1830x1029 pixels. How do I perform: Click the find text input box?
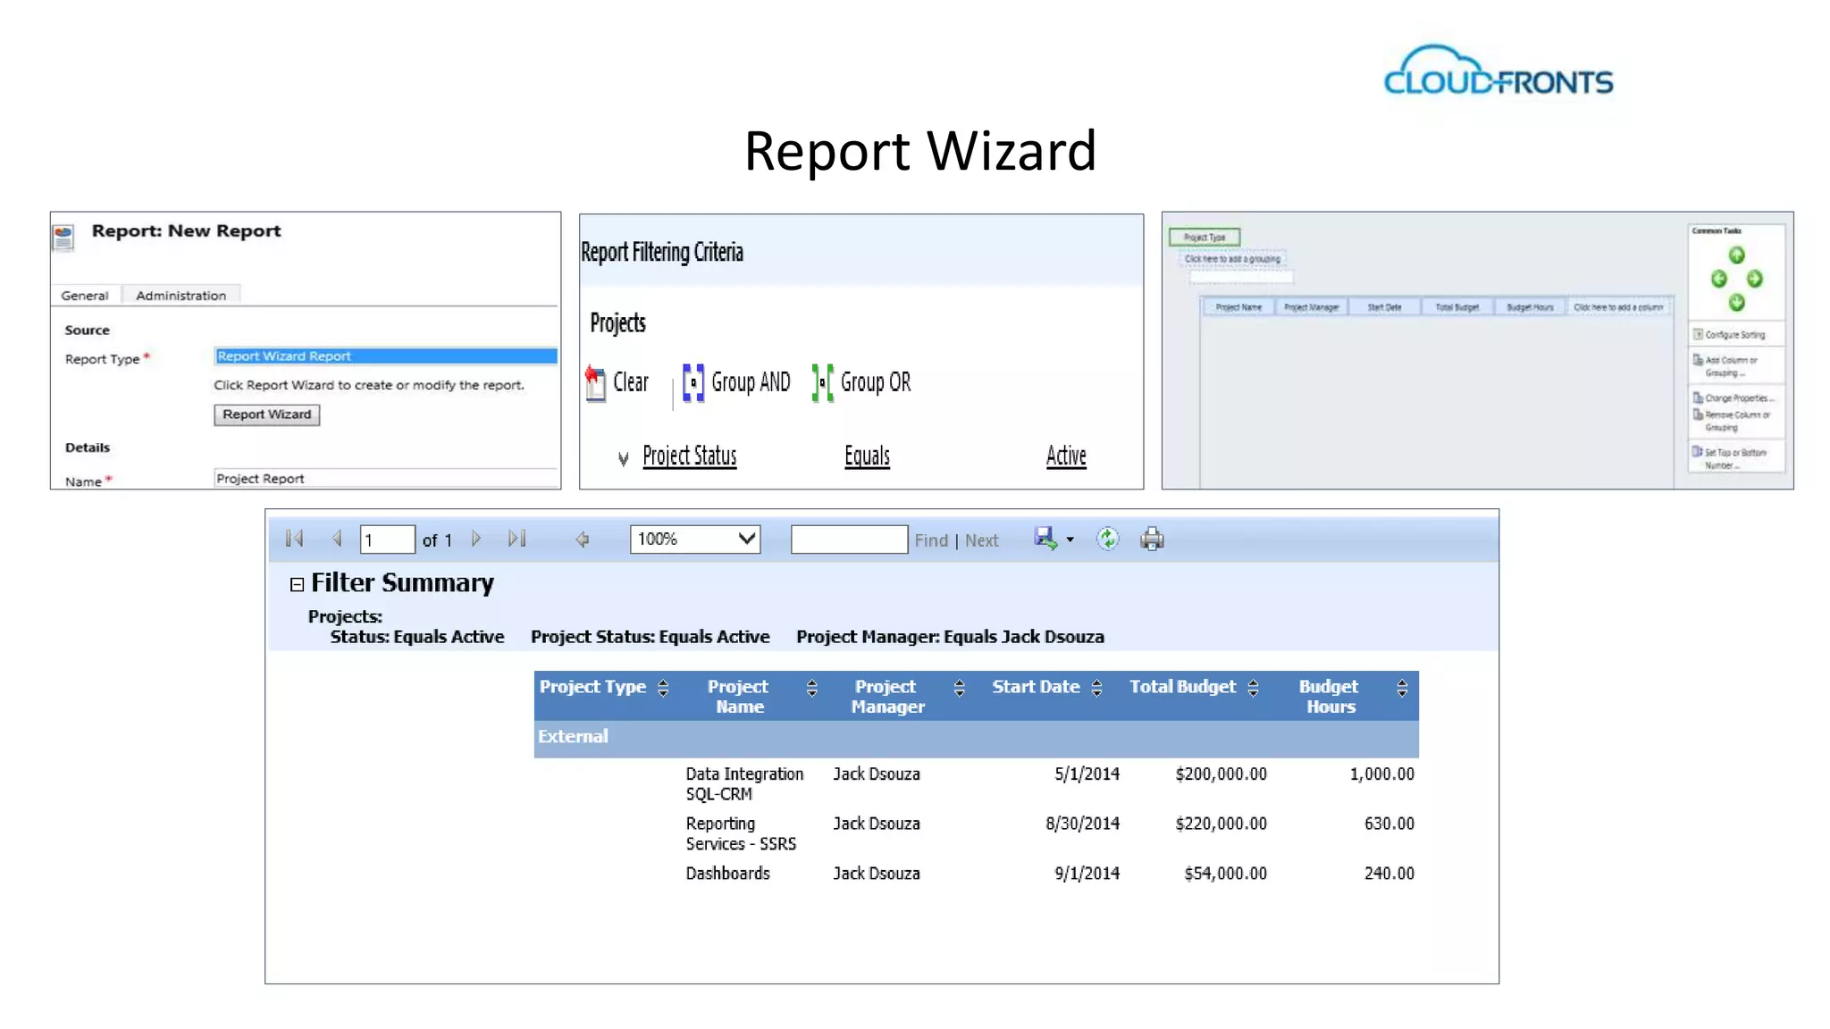tap(849, 540)
